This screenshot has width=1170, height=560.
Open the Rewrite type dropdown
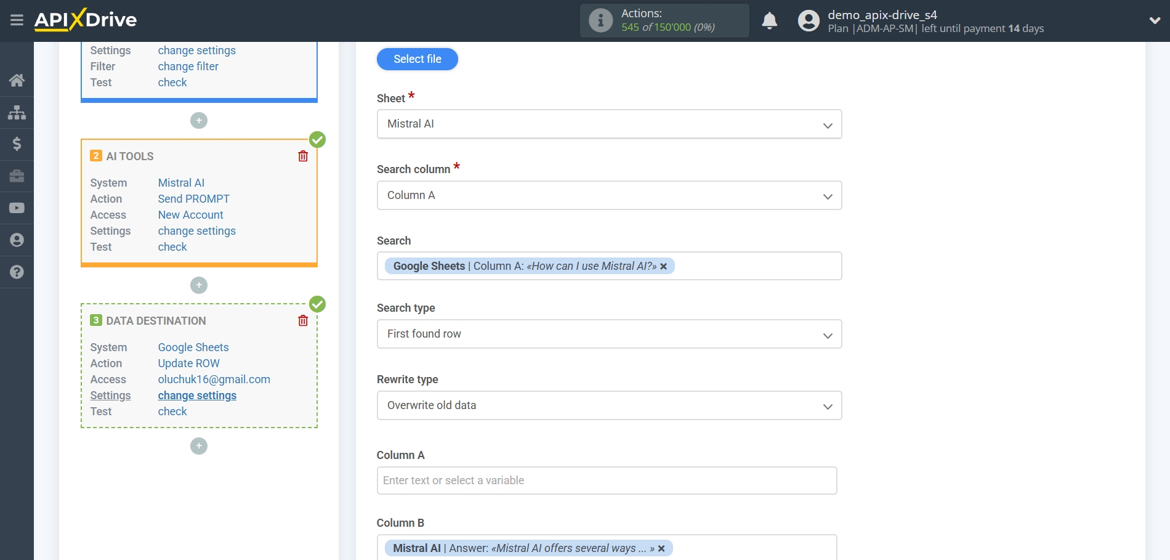[608, 405]
